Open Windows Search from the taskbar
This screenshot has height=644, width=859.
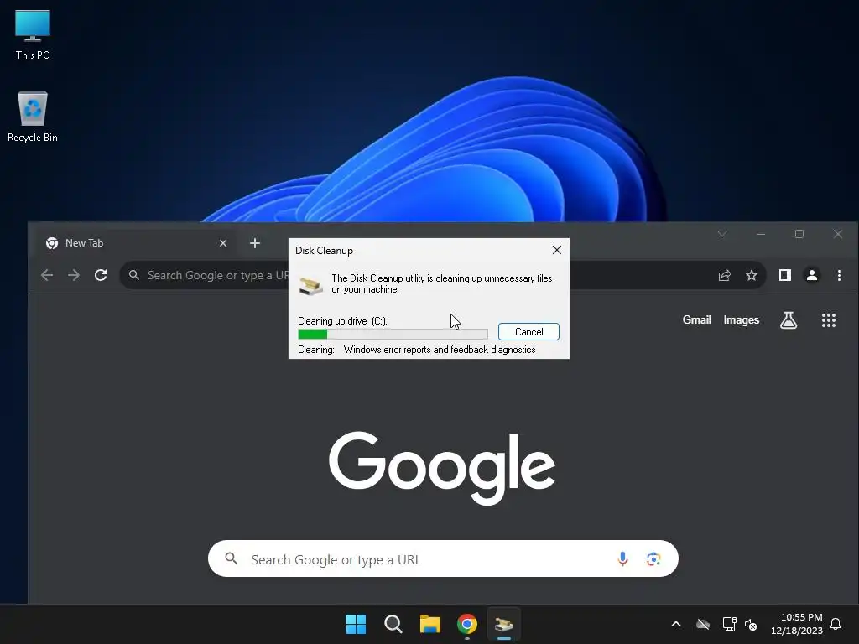(x=393, y=624)
